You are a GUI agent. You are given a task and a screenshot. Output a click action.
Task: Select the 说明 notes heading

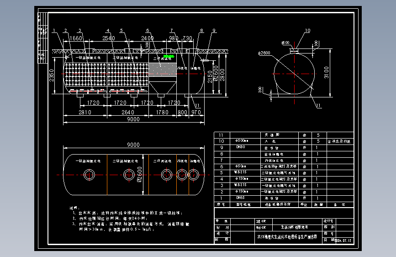click(75, 208)
